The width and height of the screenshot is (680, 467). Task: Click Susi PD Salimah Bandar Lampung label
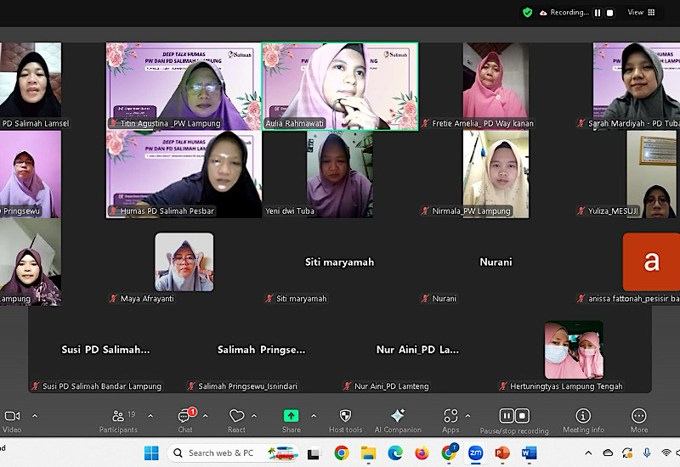point(102,386)
